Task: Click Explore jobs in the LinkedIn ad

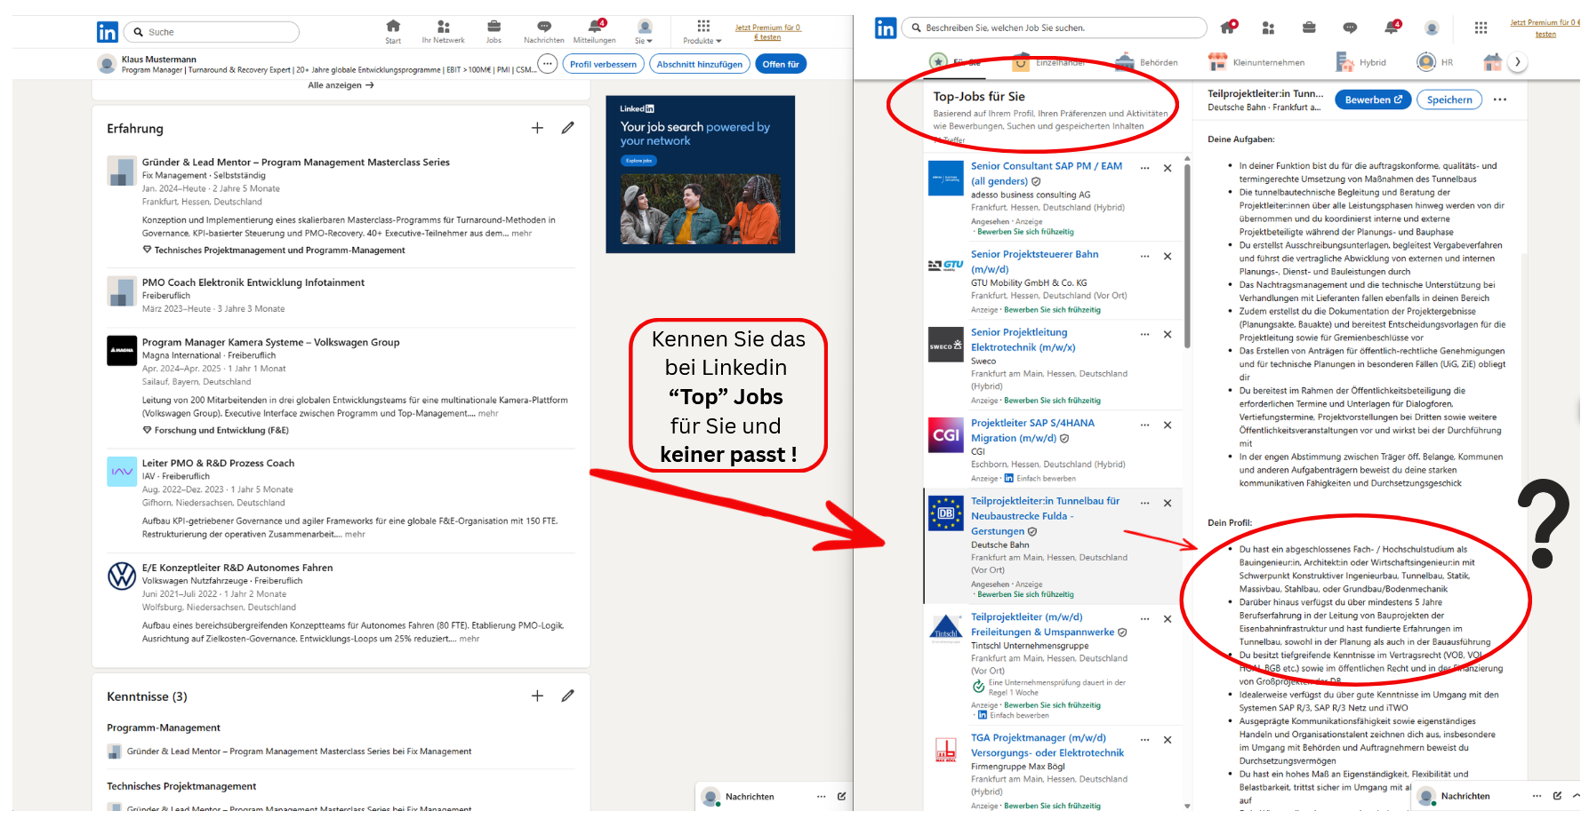Action: tap(638, 161)
